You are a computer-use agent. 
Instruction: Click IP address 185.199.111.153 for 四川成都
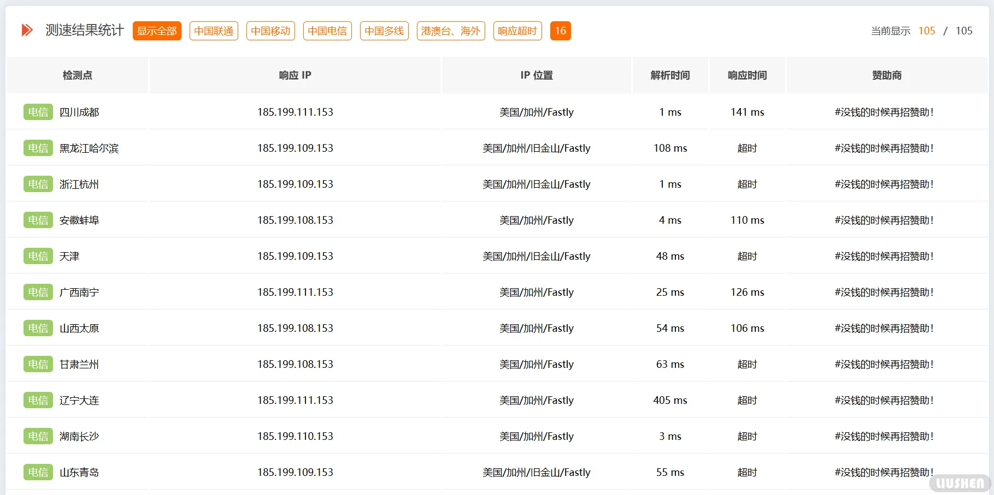click(x=295, y=112)
